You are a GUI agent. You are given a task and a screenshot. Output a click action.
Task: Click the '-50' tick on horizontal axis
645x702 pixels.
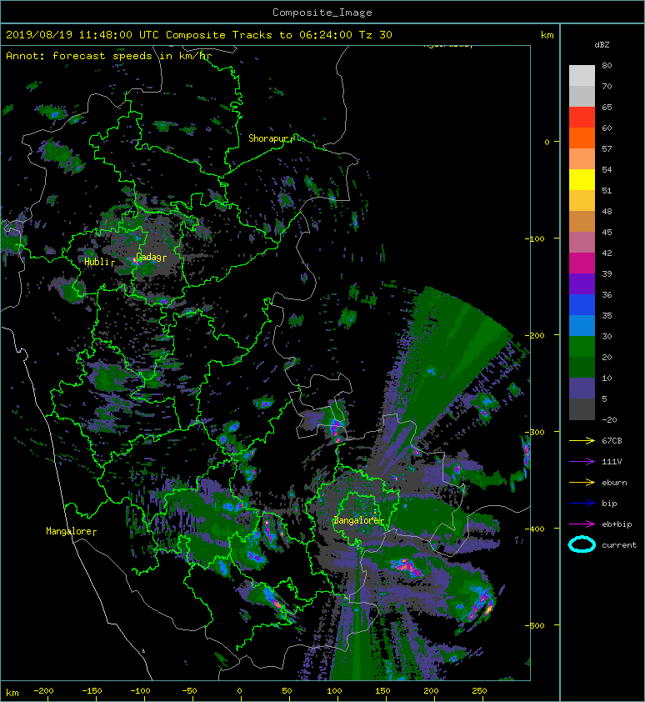[189, 691]
